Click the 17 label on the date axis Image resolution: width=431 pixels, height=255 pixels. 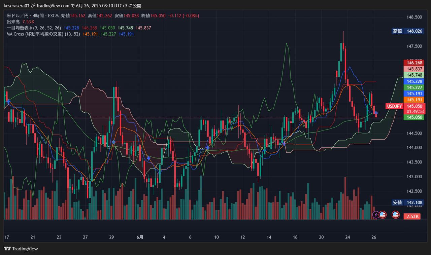[x=6, y=237]
